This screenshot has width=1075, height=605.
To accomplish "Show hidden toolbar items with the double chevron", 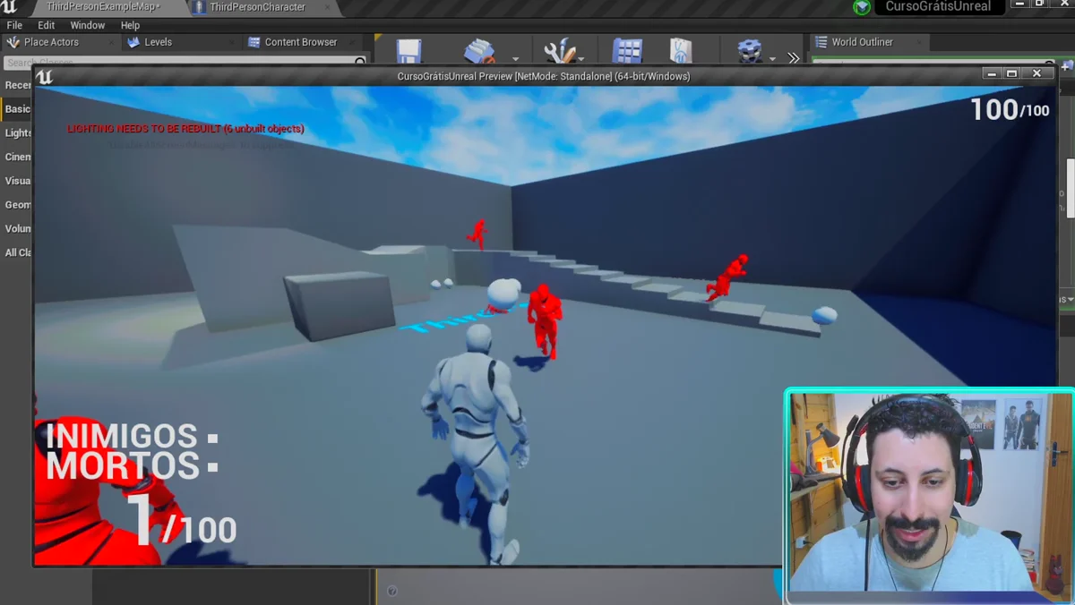I will (x=794, y=58).
